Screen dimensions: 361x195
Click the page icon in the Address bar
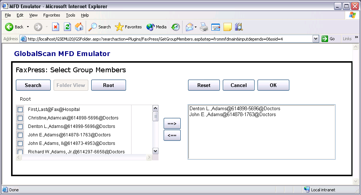[24, 39]
